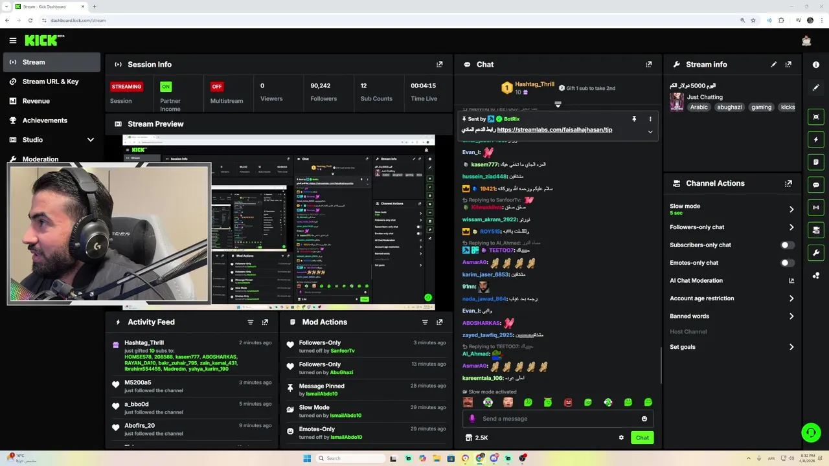Collapse the pinned message chevron
Image resolution: width=829 pixels, height=466 pixels.
click(x=650, y=131)
